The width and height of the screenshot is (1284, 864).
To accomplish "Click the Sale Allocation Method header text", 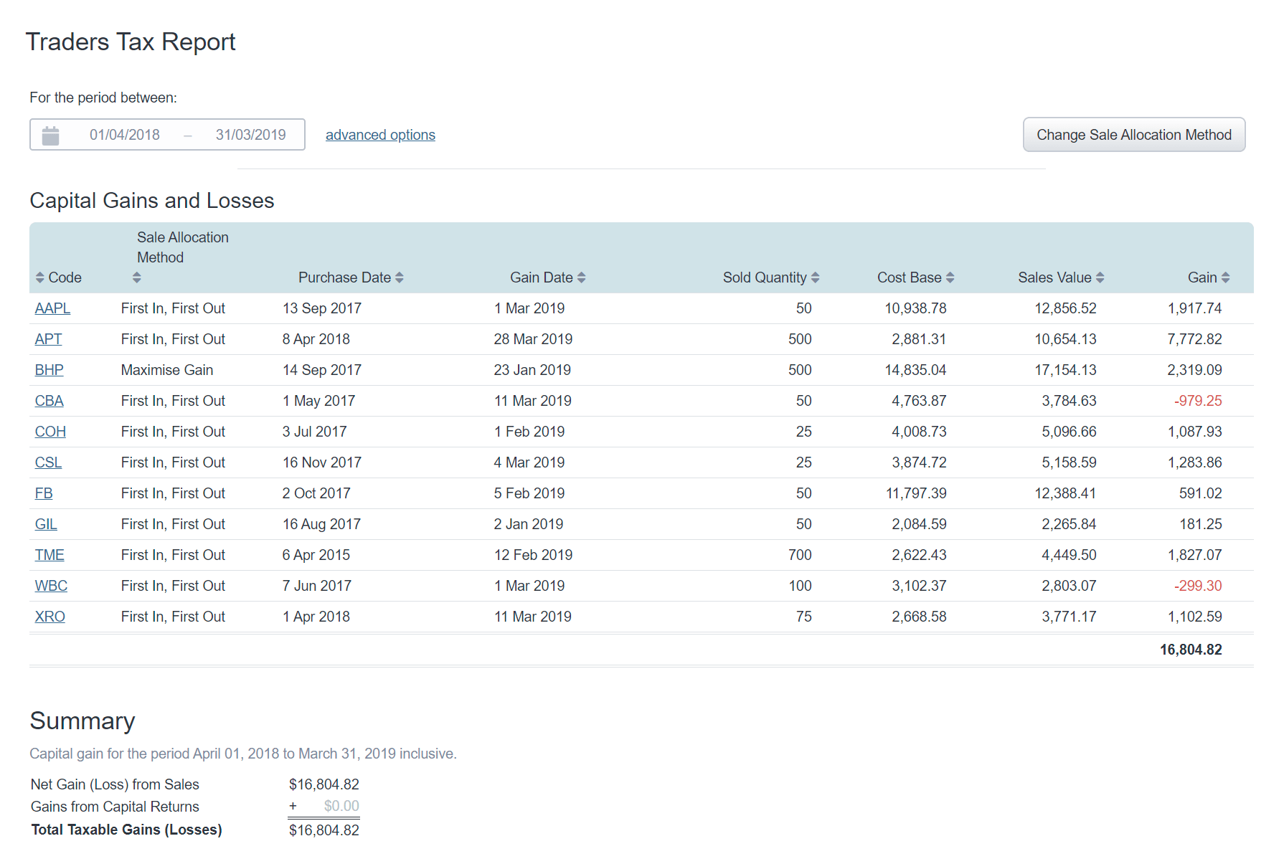I will (x=183, y=247).
